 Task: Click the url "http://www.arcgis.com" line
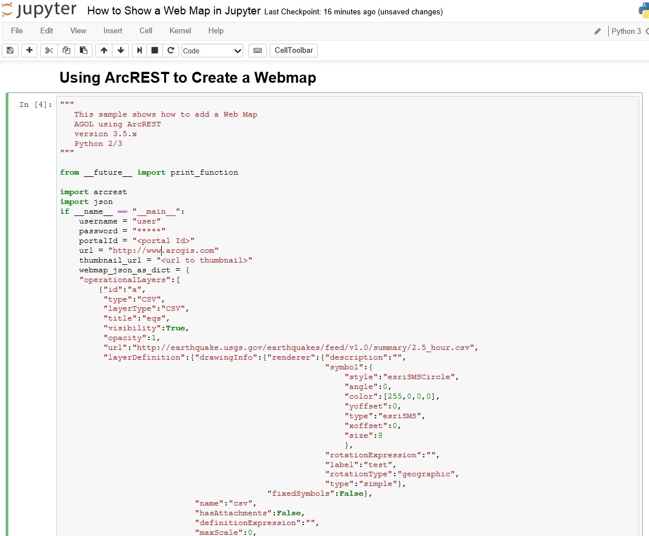point(149,251)
